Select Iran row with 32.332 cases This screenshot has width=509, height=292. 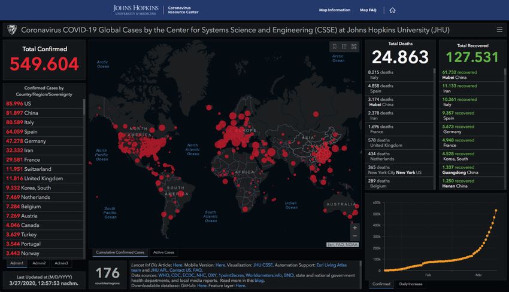point(43,150)
